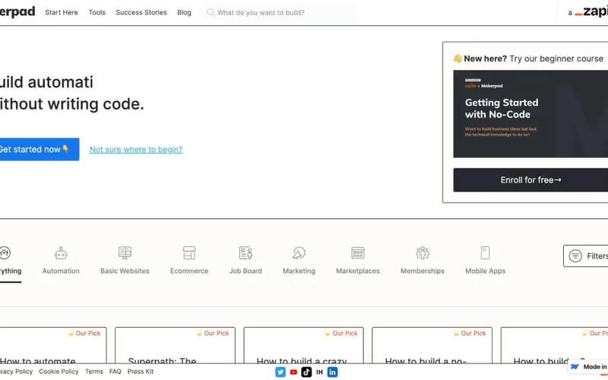The image size is (608, 380).
Task: Select the Job Board tab label
Action: pyautogui.click(x=245, y=271)
